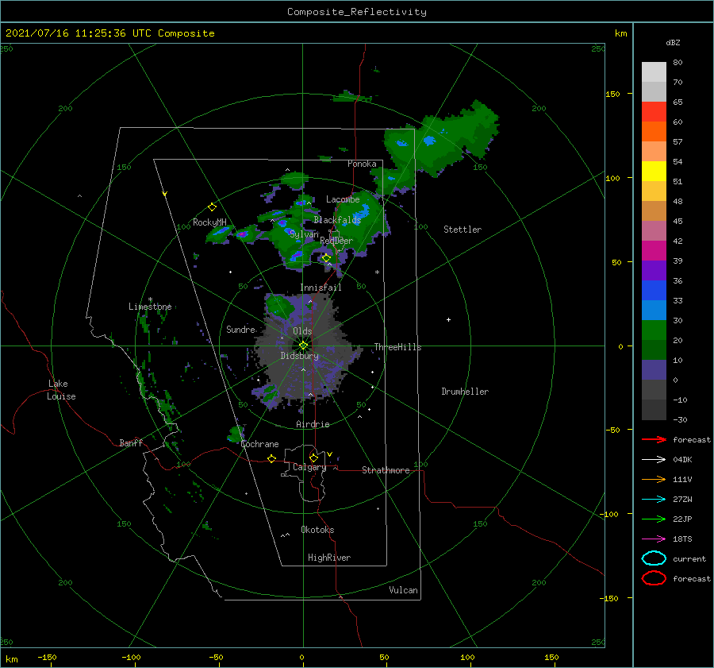The image size is (714, 668).
Task: Click the green 22JP arrow in the legend
Action: 654,519
